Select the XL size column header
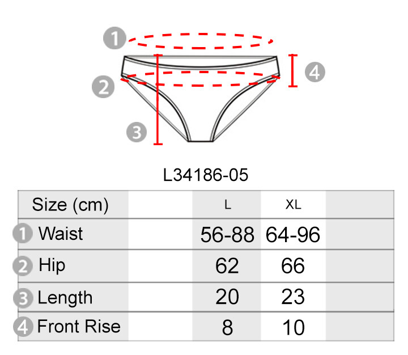The height and width of the screenshot is (355, 408). pos(293,205)
